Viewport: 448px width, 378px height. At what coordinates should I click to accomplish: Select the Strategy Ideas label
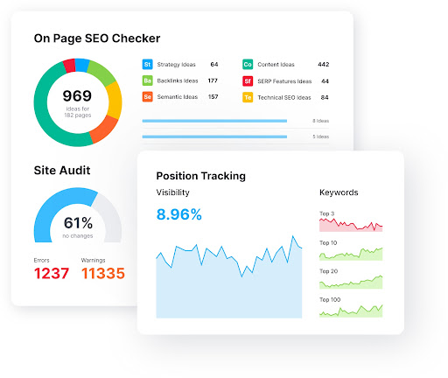tap(176, 65)
